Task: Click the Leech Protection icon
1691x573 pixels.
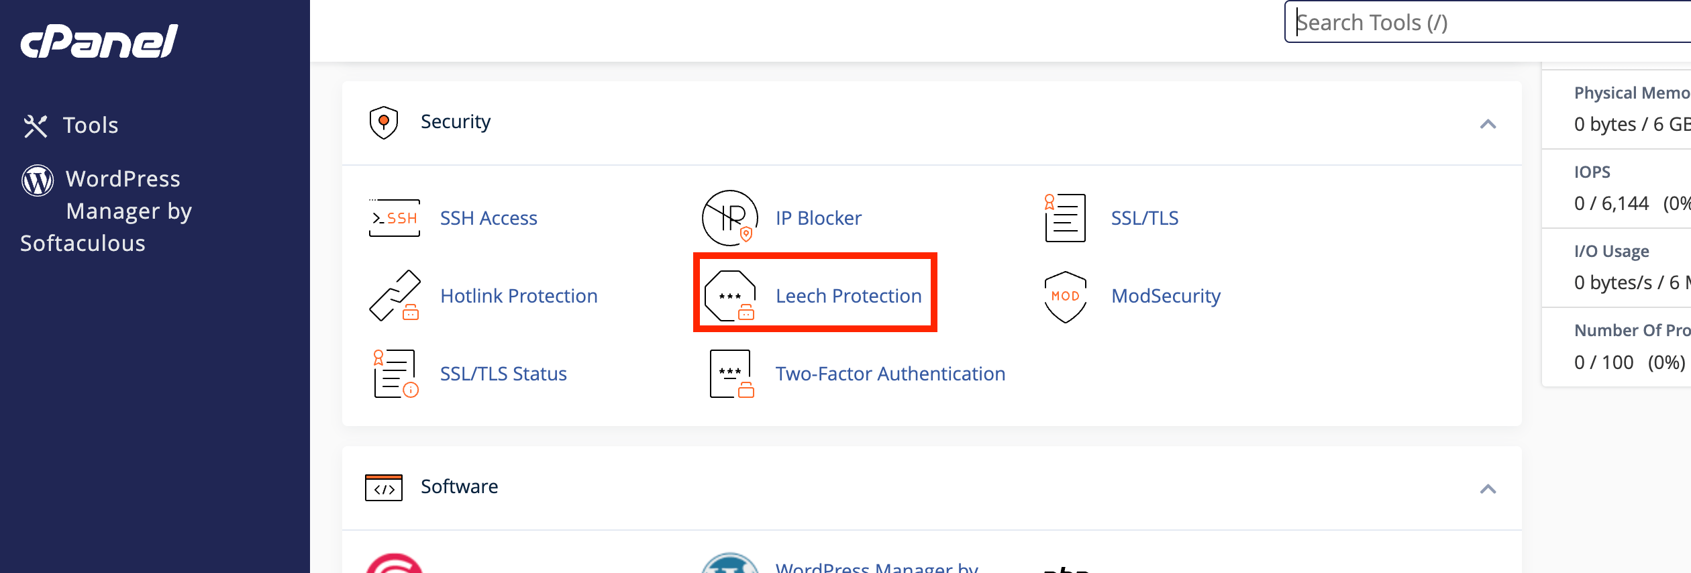Action: point(730,296)
